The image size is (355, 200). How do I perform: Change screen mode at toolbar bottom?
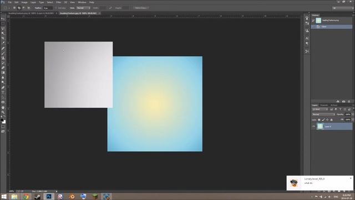[3, 131]
